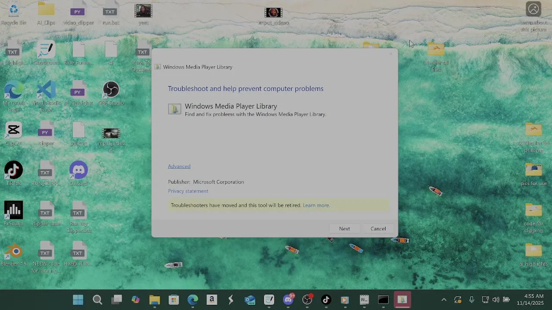This screenshot has width=552, height=310.
Task: Select the FIXED_RUN text file on the desktop
Action: coord(78,254)
